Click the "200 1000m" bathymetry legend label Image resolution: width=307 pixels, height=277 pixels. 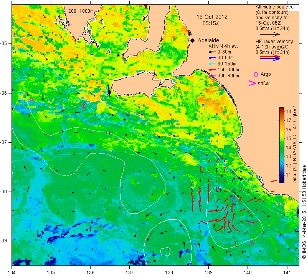tap(81, 11)
